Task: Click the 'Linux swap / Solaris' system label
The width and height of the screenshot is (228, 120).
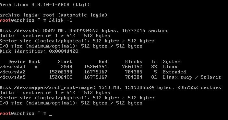Action: pyautogui.click(x=192, y=77)
